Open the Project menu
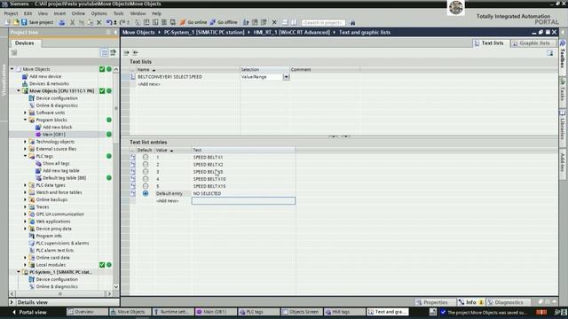Image resolution: width=568 pixels, height=319 pixels. [11, 13]
